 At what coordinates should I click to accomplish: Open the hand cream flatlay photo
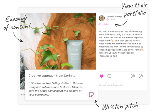(58, 41)
